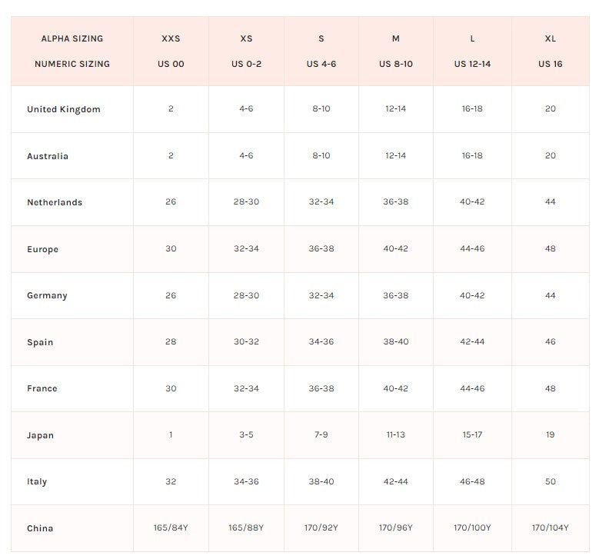599x559 pixels.
Task: Select the Spain M value 38-40
Action: 396,342
